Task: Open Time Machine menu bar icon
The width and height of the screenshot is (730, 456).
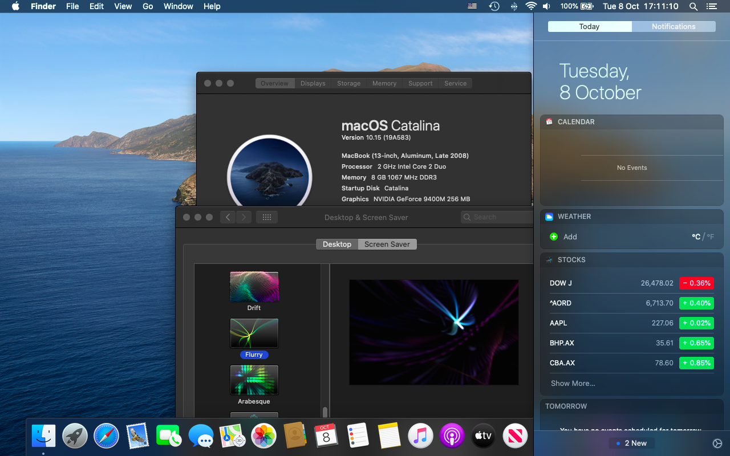Action: (494, 6)
